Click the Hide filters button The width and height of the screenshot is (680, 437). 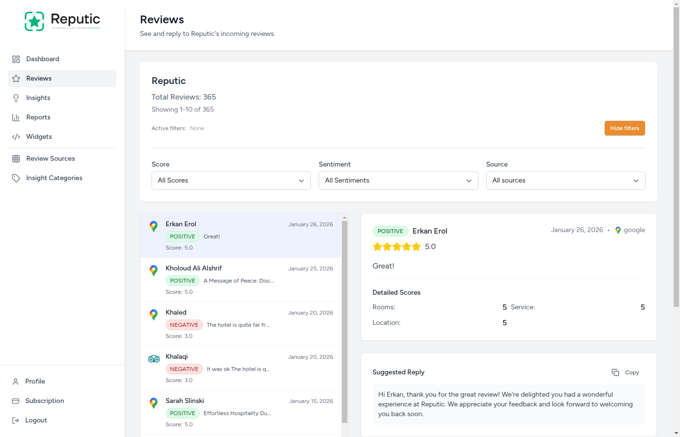point(625,128)
